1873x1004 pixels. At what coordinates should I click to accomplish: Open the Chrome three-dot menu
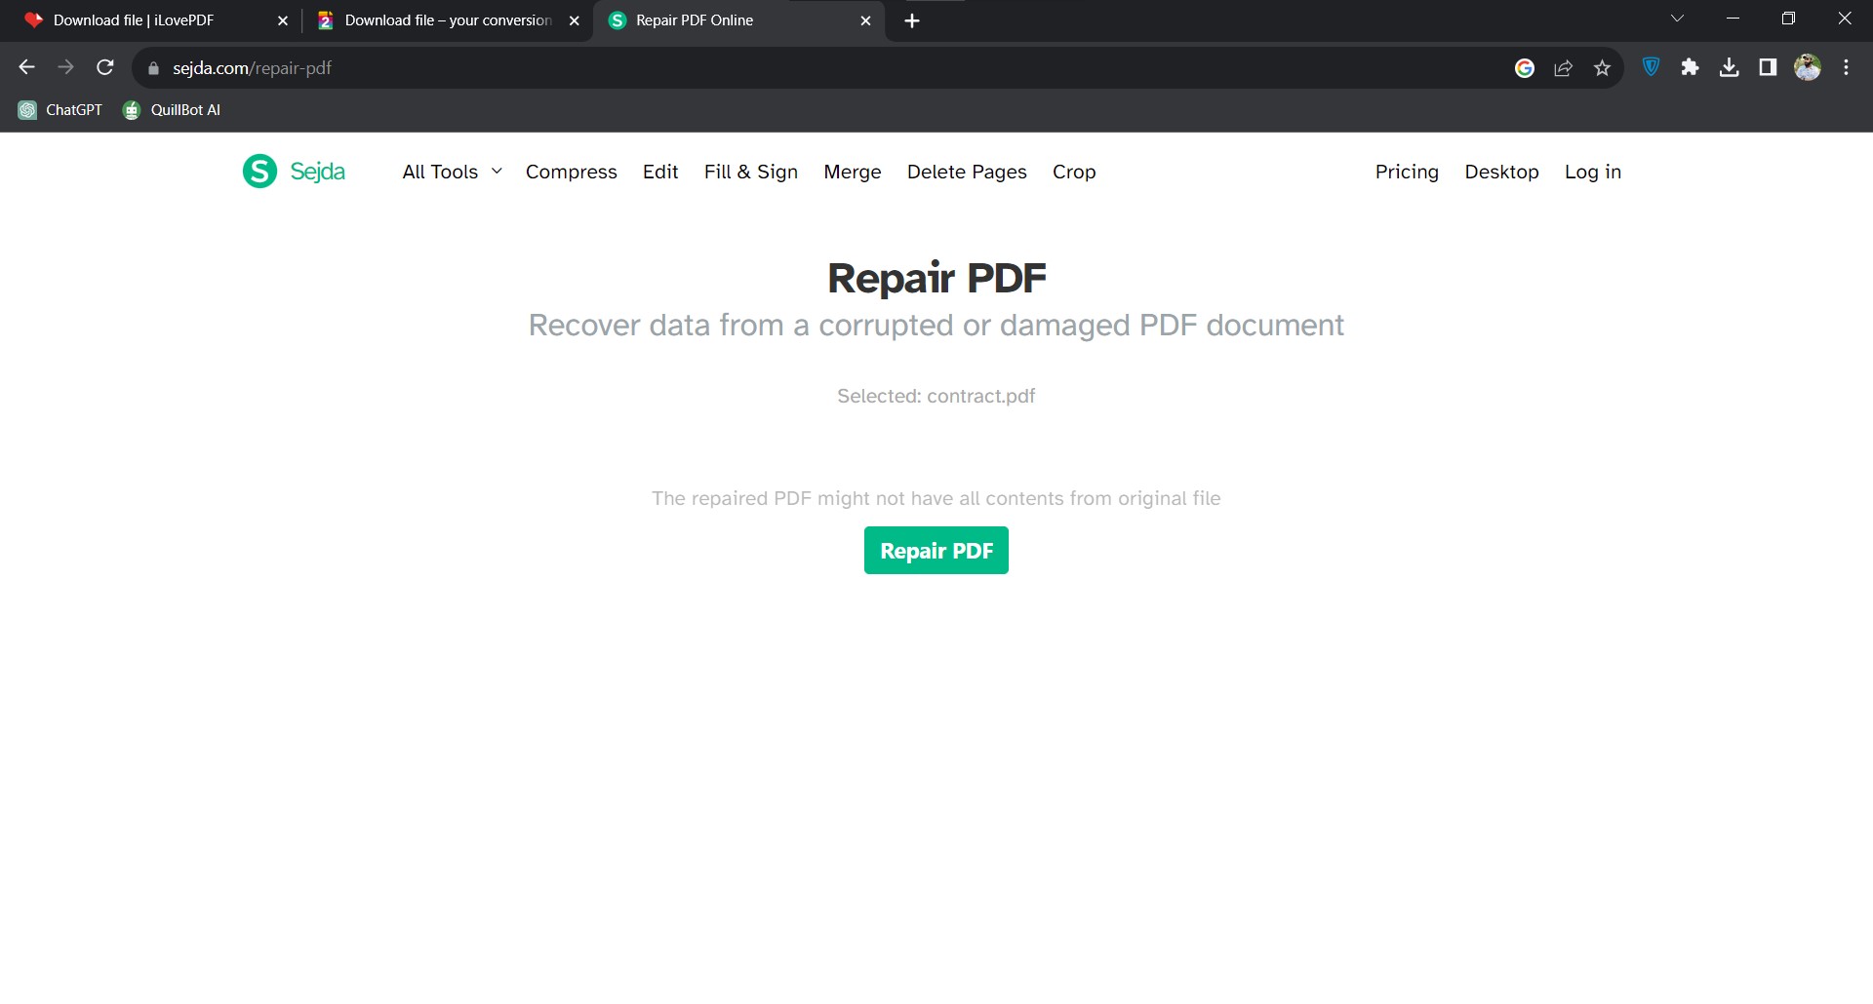(x=1846, y=67)
